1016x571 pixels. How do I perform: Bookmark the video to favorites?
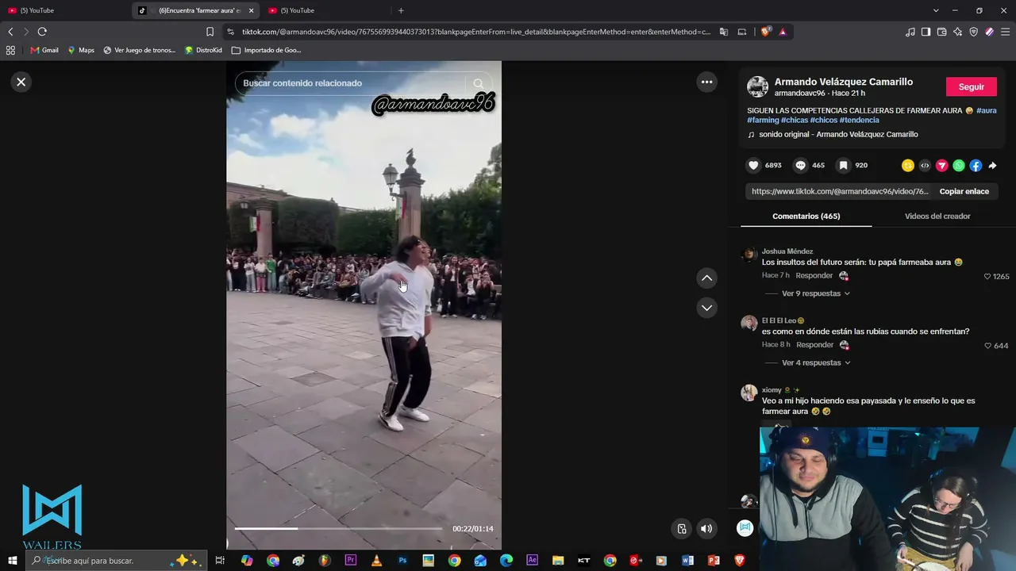[x=843, y=165]
